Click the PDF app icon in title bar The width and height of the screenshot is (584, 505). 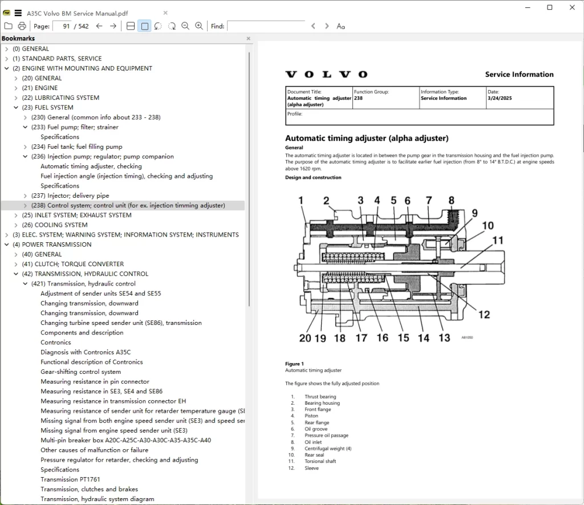tap(7, 13)
